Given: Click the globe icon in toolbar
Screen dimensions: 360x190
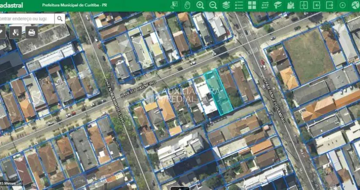Looking at the screenshot, I should point(355,5).
